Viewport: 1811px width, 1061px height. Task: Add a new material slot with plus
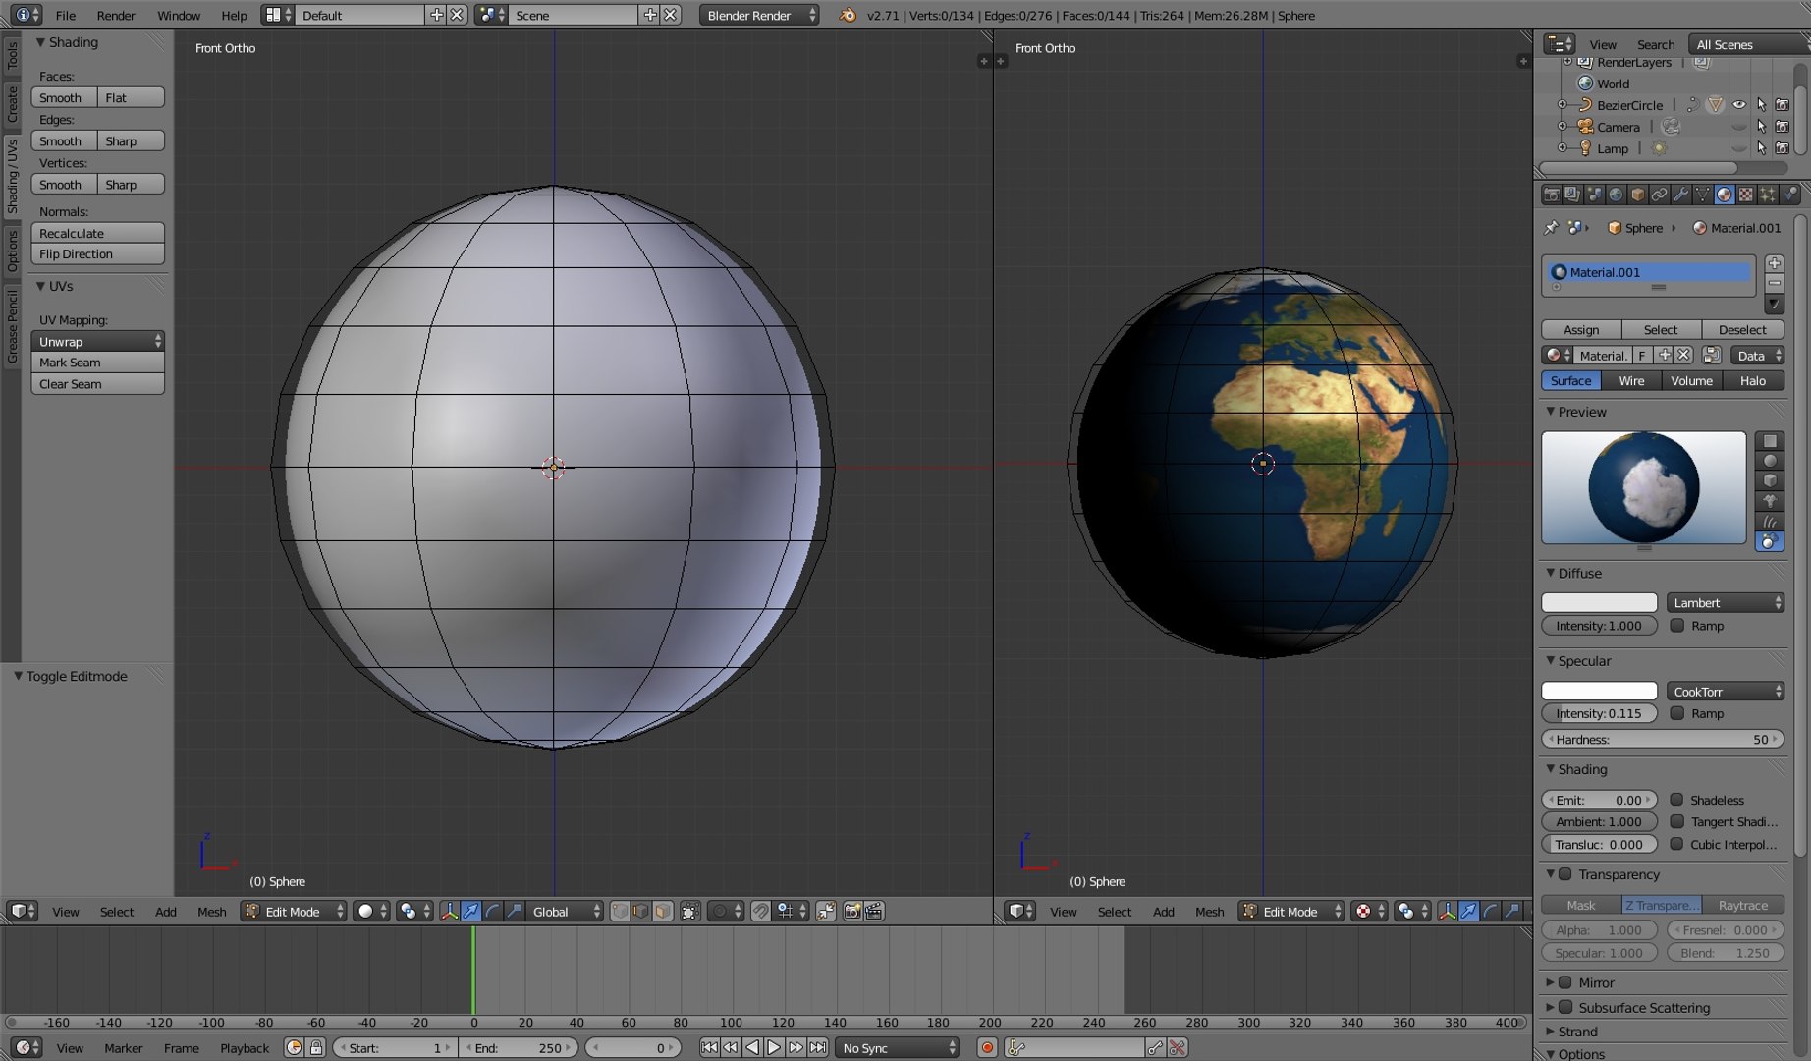click(1774, 263)
